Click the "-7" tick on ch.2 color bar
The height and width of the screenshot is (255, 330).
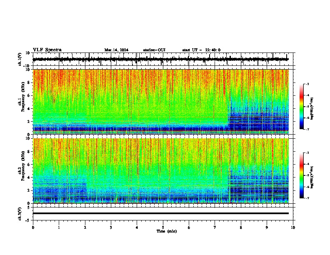point(307,198)
